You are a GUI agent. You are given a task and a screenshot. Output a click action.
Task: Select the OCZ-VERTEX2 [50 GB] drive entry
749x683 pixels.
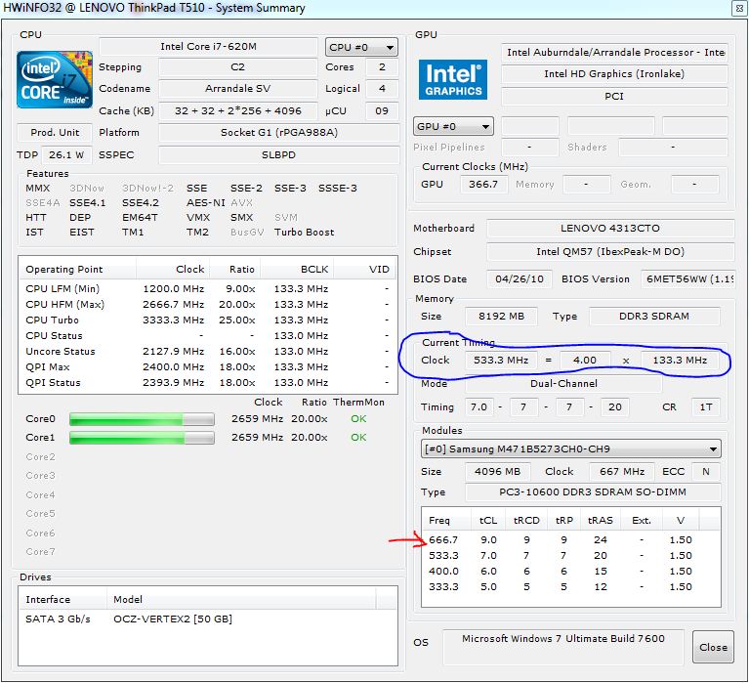pyautogui.click(x=207, y=619)
